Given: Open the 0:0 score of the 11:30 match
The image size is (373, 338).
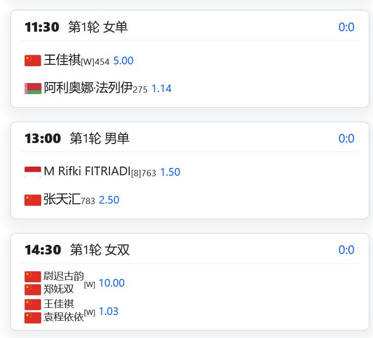Looking at the screenshot, I should click(346, 27).
